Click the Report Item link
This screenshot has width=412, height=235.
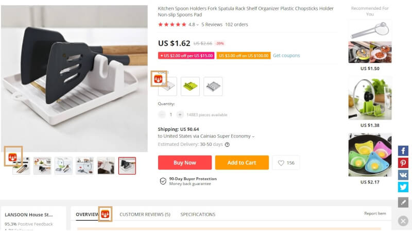click(x=374, y=213)
